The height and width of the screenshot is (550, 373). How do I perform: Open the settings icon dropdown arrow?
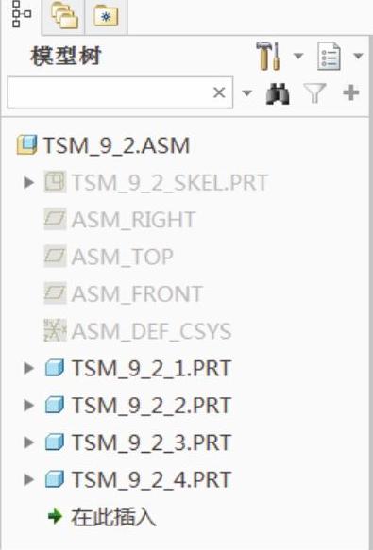click(x=298, y=56)
